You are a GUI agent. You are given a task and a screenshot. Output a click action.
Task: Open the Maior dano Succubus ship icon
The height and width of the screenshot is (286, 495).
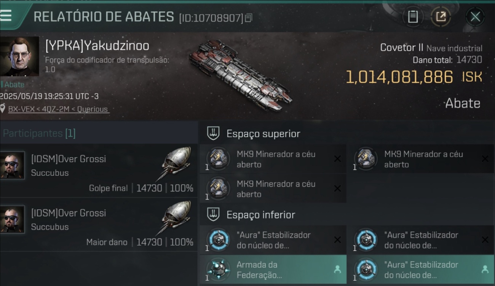[x=174, y=219]
